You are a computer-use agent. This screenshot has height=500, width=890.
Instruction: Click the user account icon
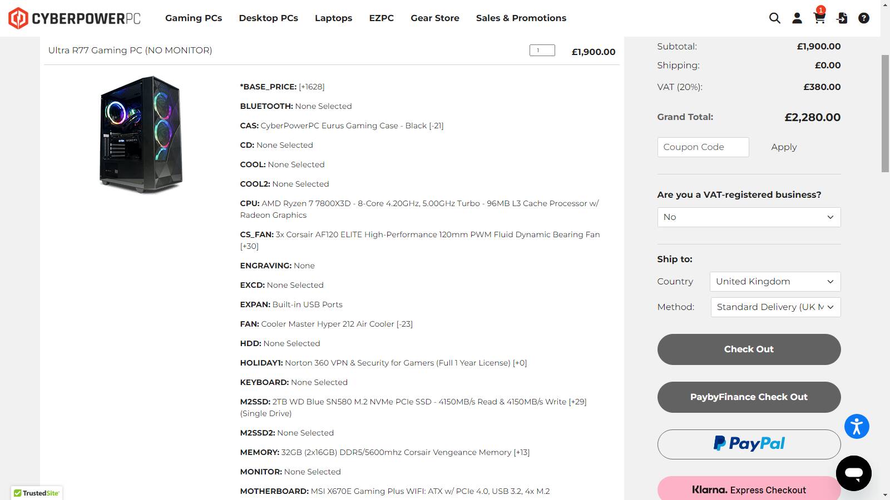pyautogui.click(x=797, y=18)
